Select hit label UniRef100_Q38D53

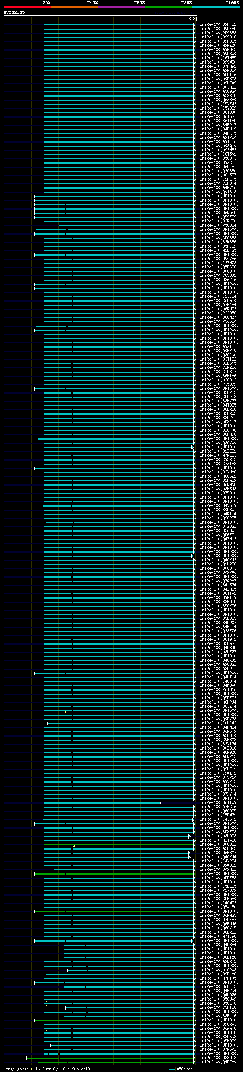pyautogui.click(x=218, y=1058)
